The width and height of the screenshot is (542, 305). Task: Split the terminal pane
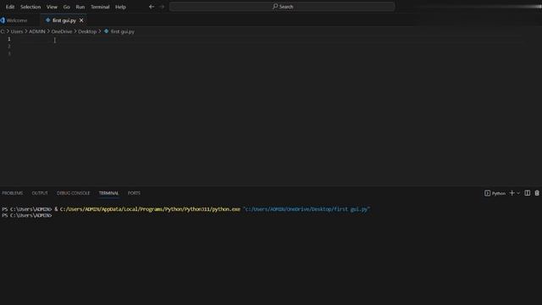click(527, 193)
